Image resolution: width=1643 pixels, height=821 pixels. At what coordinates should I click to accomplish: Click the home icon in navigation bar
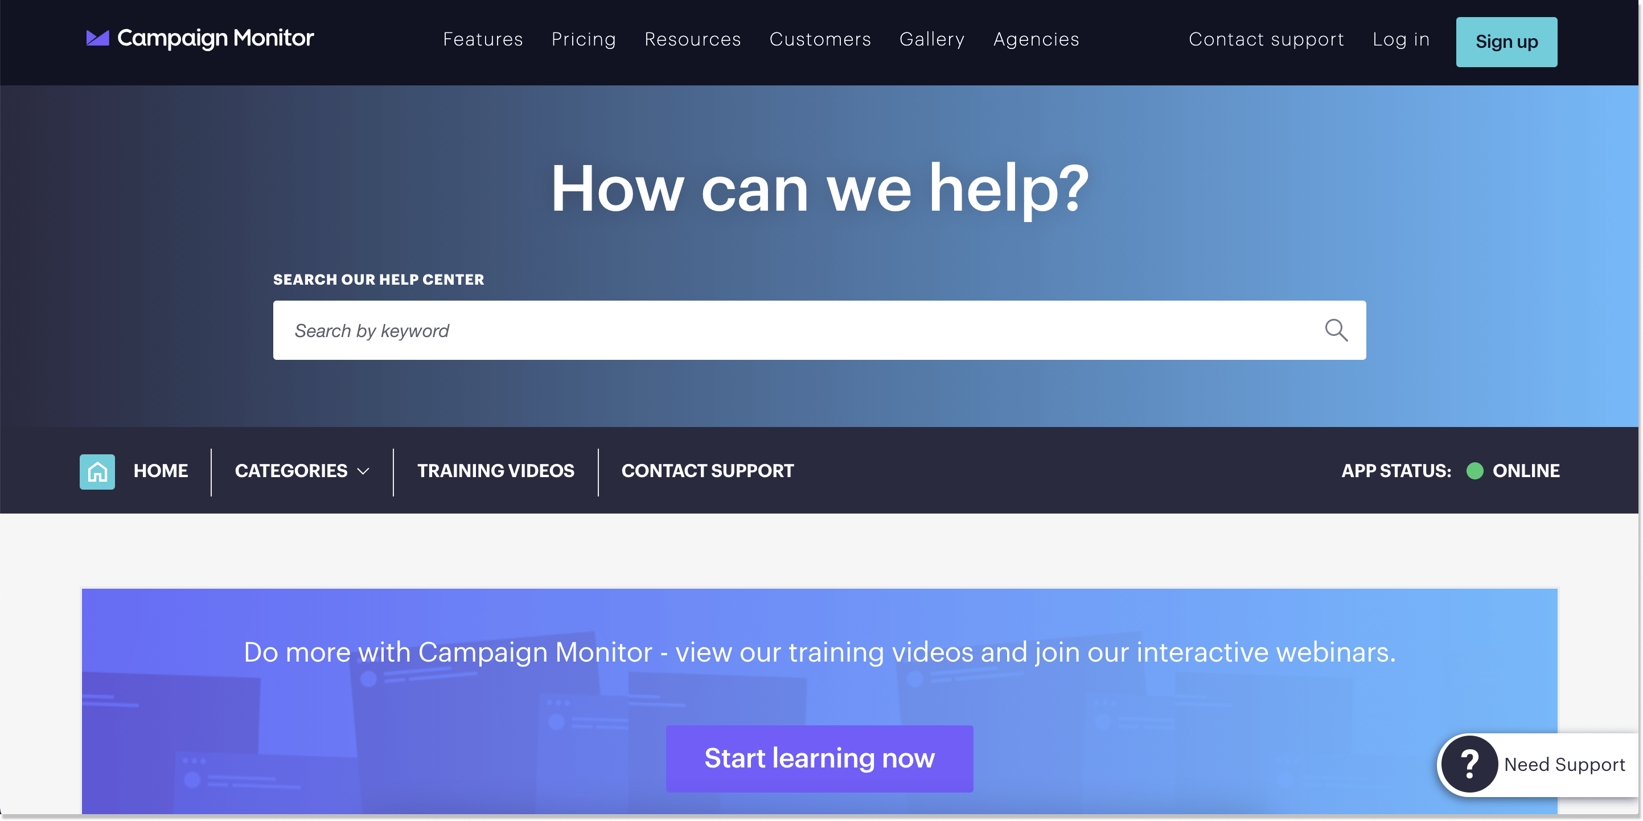(96, 471)
